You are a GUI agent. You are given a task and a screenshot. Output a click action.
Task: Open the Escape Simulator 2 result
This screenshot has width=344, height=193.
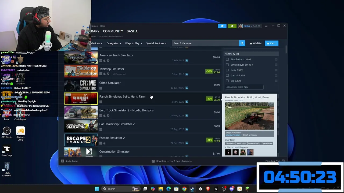point(142,140)
